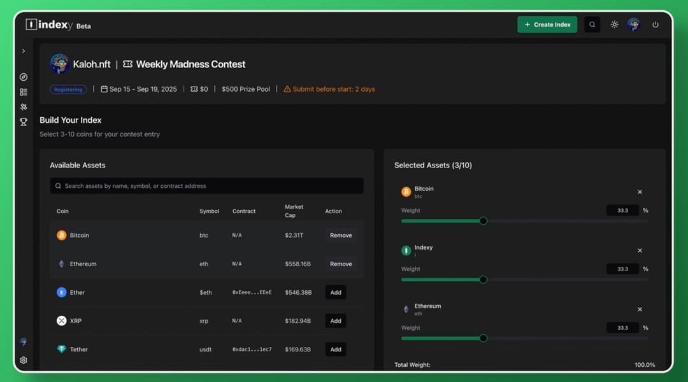The width and height of the screenshot is (688, 382).
Task: Adjust the Bitcoin weight slider handle
Action: coord(483,221)
